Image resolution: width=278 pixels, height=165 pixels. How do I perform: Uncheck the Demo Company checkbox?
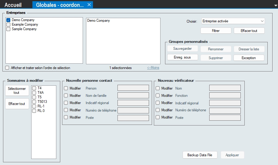[x=8, y=20]
